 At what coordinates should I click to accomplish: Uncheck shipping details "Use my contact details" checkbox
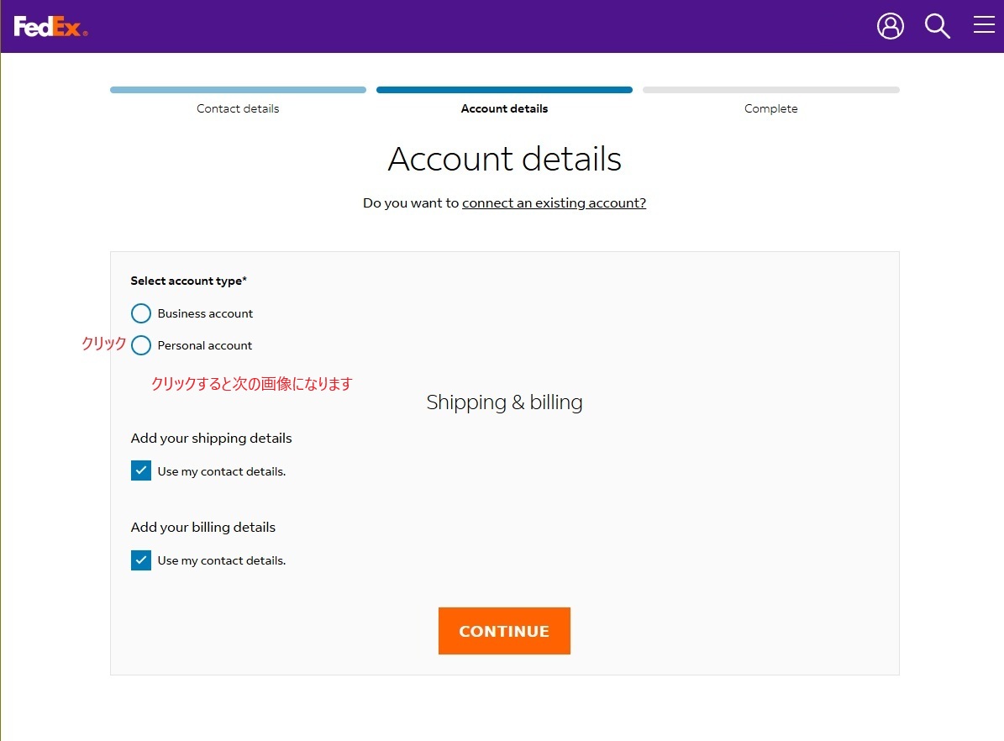[141, 470]
